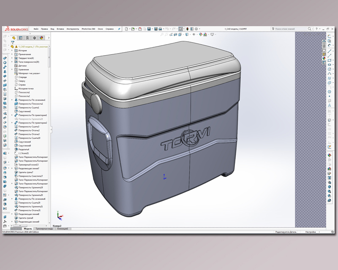This screenshot has height=270, width=338.
Task: Open the Файл menu
Action: 36,29
